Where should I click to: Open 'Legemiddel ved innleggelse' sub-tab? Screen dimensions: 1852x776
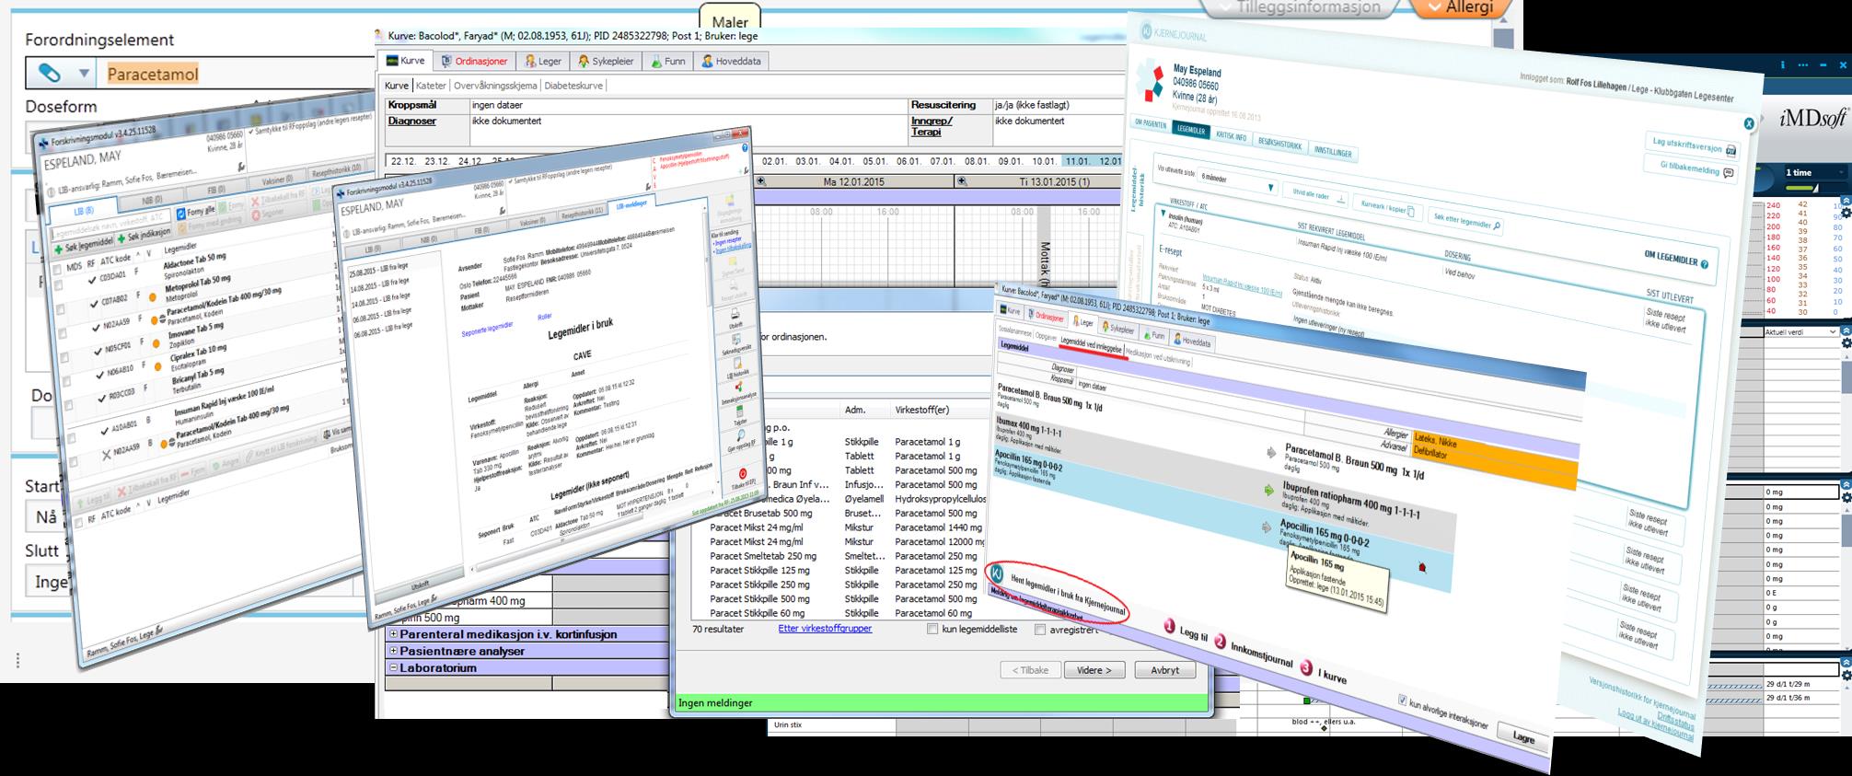click(1091, 344)
